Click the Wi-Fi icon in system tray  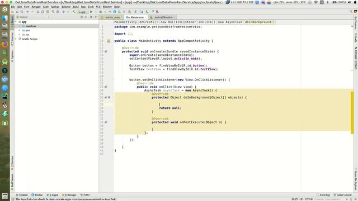(316, 2)
